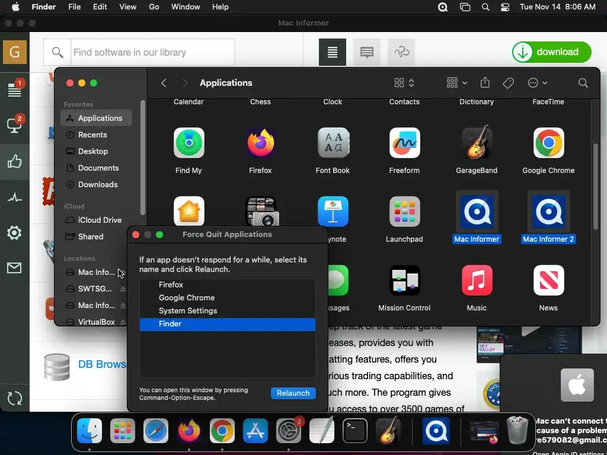Open iCloud Drive in Finder sidebar
Screen dimensions: 607x455
[96, 220]
